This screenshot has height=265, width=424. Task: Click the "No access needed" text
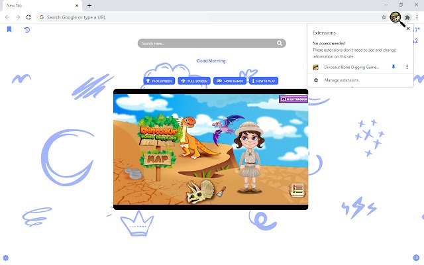pyautogui.click(x=329, y=43)
